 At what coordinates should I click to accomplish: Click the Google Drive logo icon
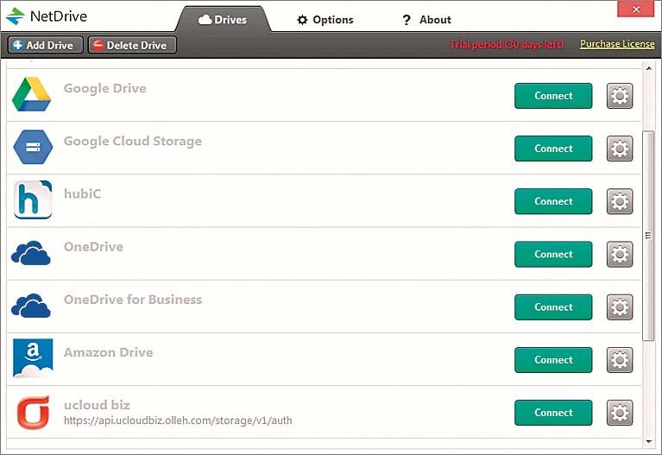32,95
